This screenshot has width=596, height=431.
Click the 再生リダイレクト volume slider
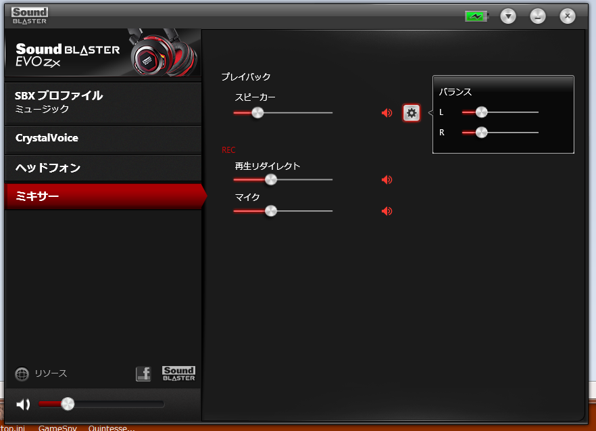(282, 180)
